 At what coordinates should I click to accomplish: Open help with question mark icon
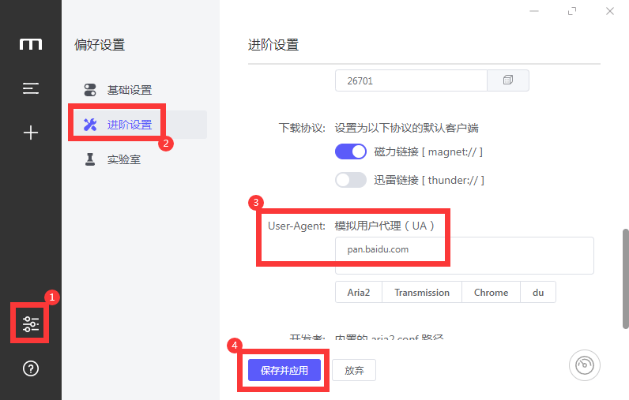click(31, 368)
